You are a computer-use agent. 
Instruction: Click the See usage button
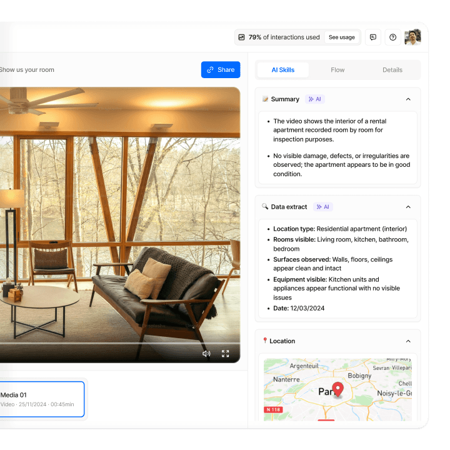341,37
